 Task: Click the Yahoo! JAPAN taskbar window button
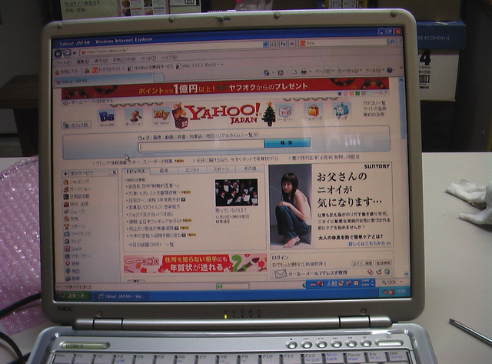tap(121, 296)
